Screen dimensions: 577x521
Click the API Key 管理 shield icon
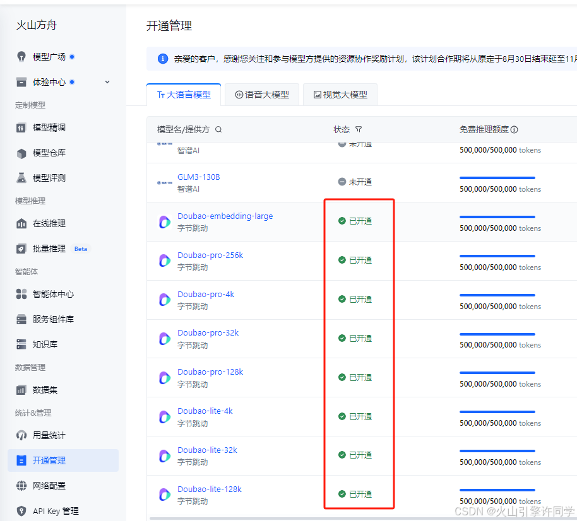(x=21, y=511)
